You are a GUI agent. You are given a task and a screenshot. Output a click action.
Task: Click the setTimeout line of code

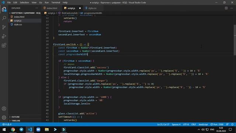click(70, 117)
